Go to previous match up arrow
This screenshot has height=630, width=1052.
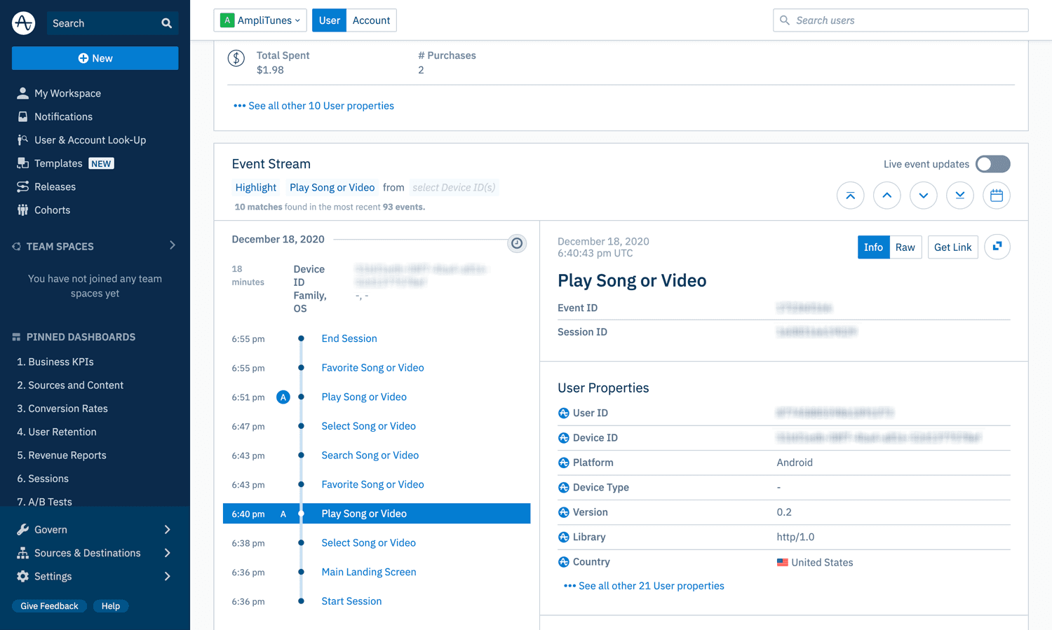point(886,196)
